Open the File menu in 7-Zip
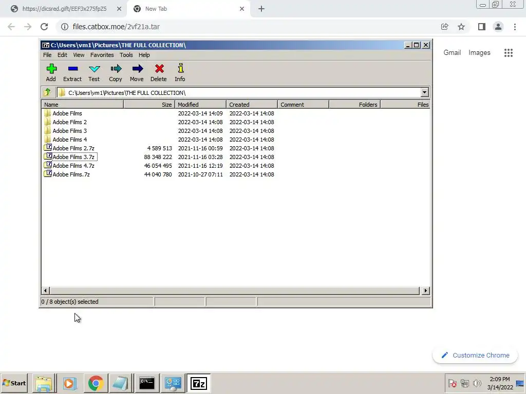This screenshot has width=526, height=394. coord(47,55)
